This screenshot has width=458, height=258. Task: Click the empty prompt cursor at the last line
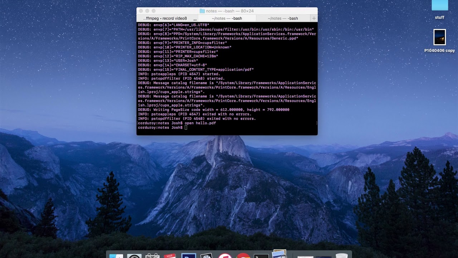coord(186,128)
